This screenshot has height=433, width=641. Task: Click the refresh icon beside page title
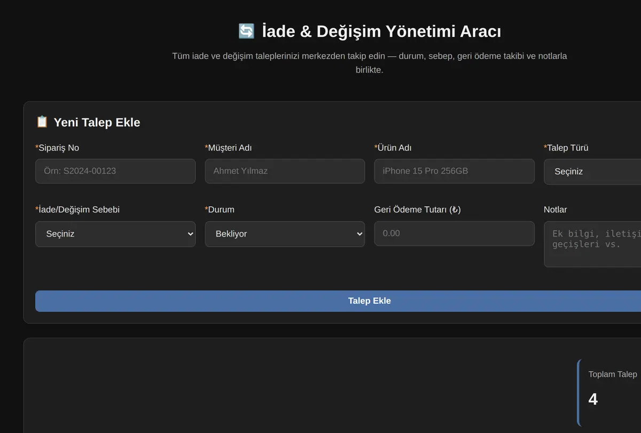coord(246,32)
